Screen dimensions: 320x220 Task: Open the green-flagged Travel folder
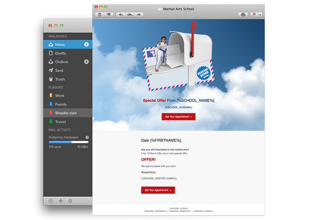68,122
